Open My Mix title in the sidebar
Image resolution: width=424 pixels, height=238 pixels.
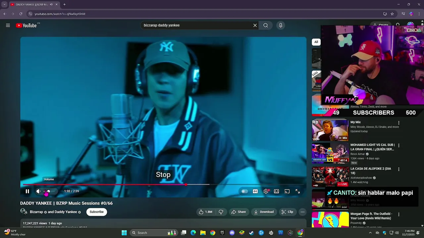pos(355,122)
